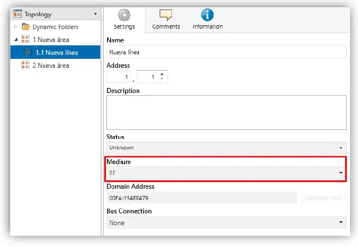The height and width of the screenshot is (247, 358).
Task: Click the 2 Nueva área area icon
Action: [x=25, y=65]
